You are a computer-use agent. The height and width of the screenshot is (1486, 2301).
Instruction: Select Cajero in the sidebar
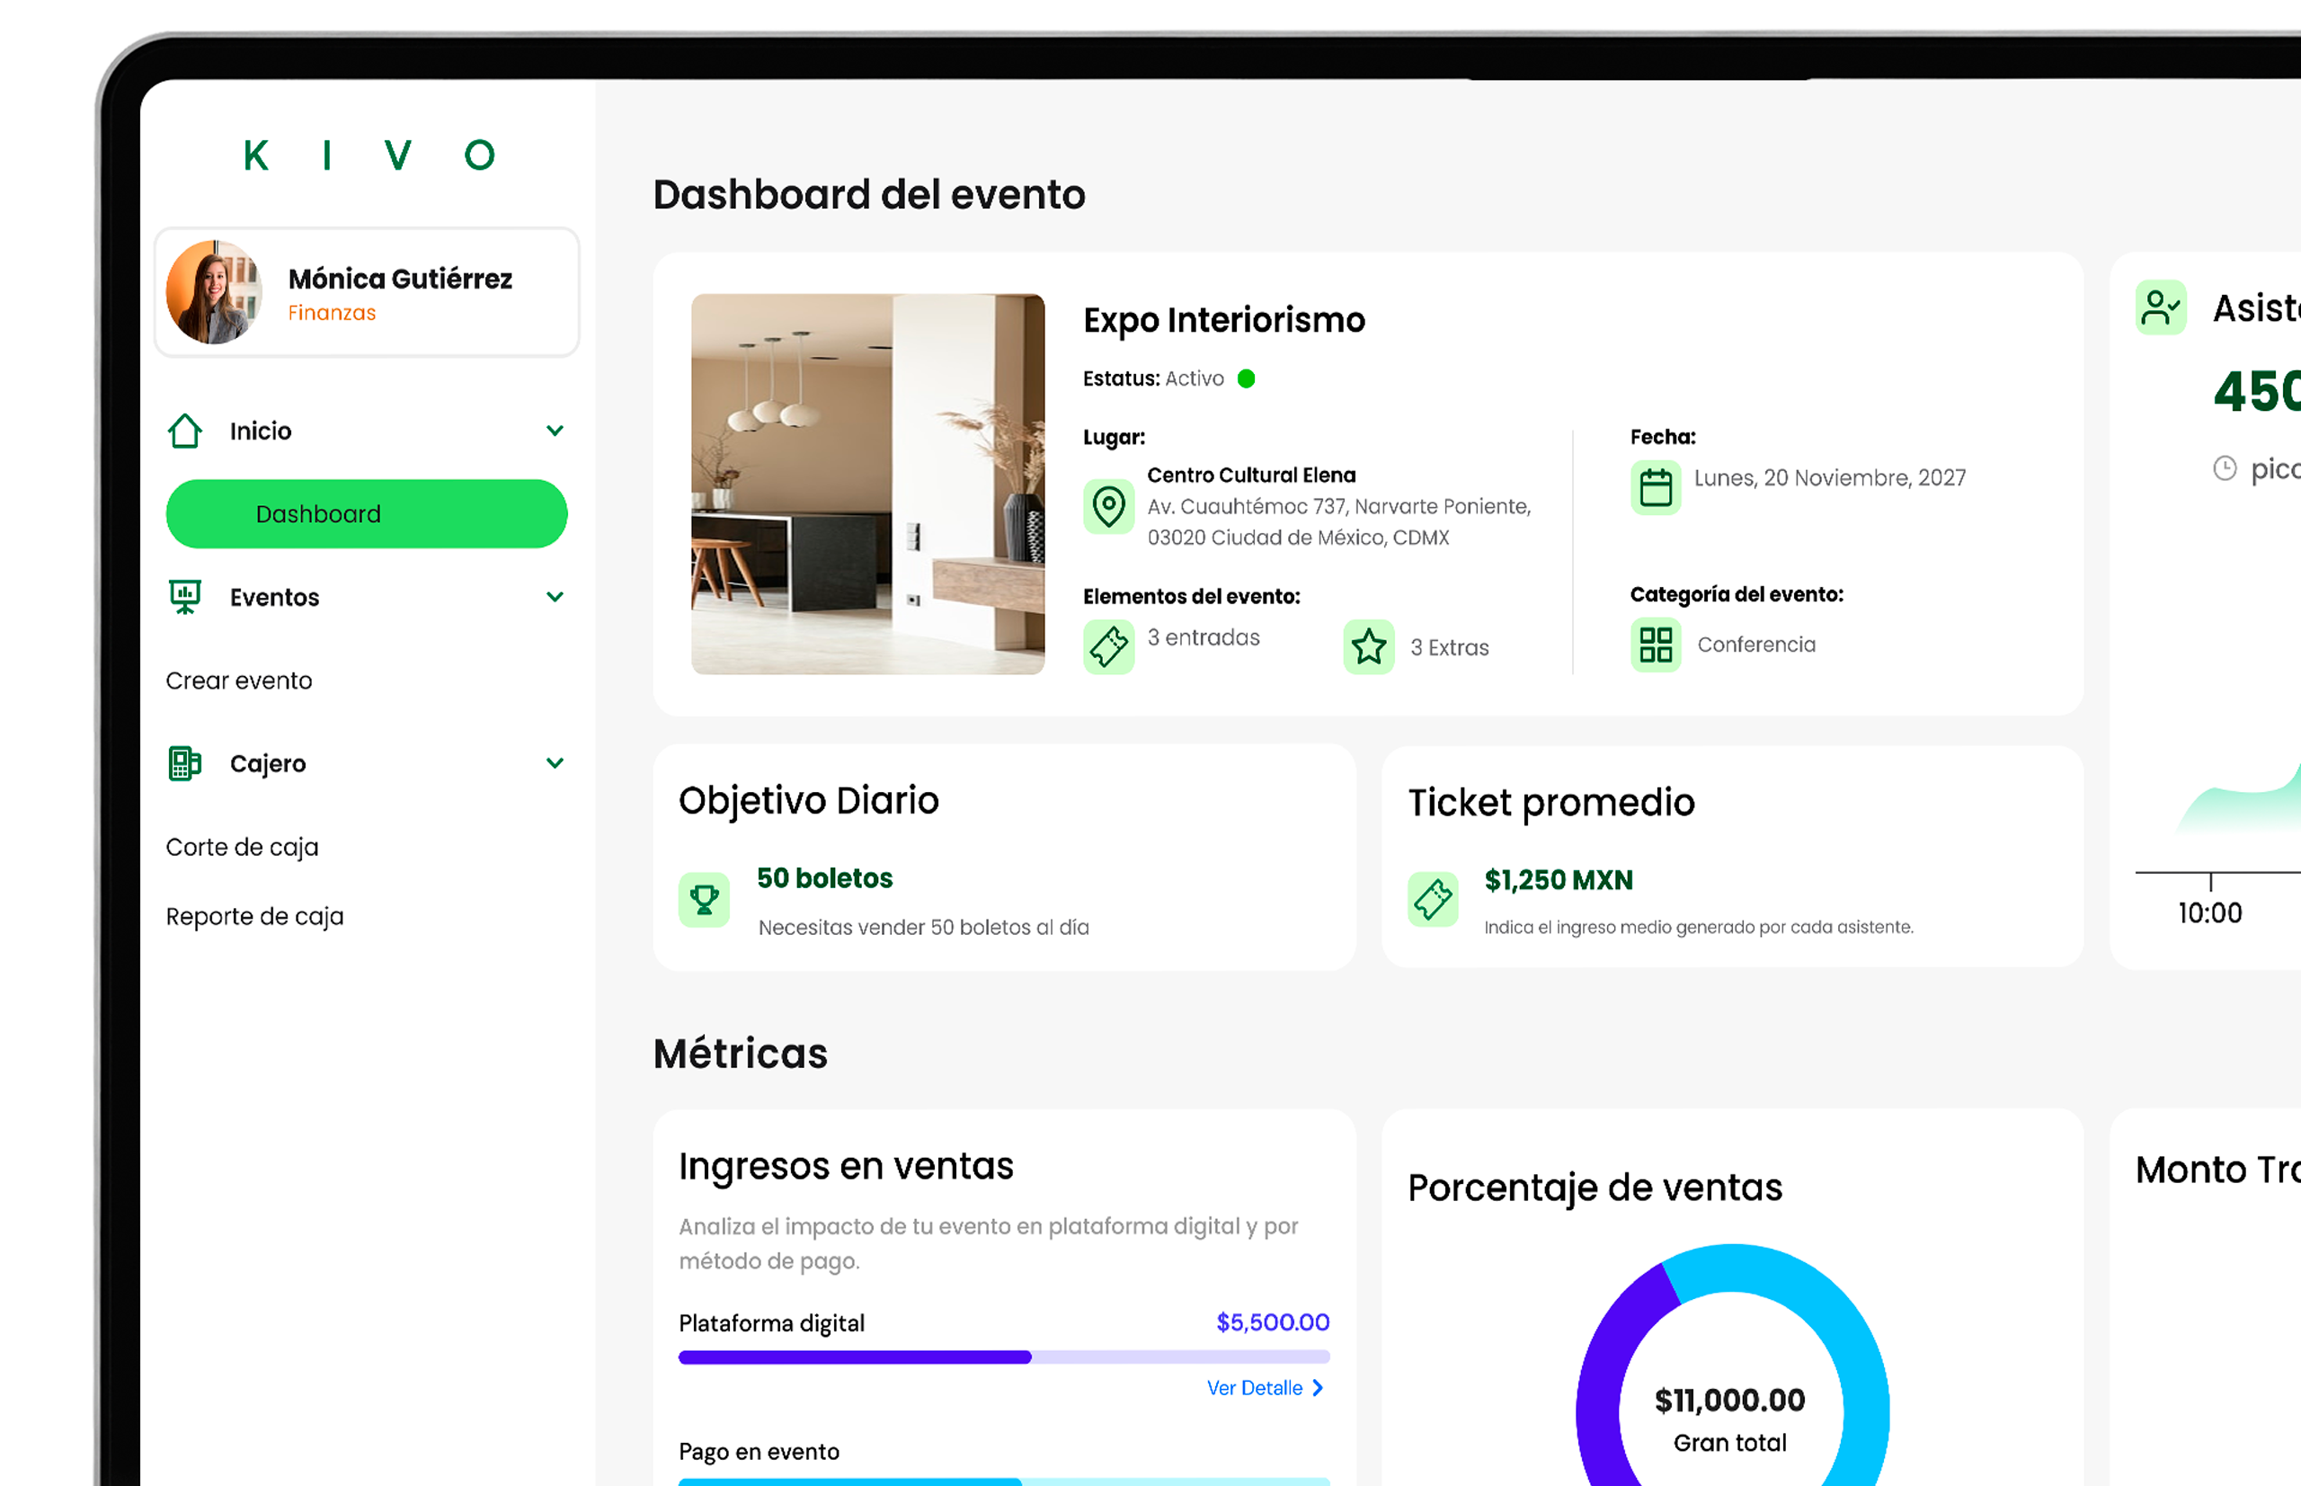tap(268, 763)
